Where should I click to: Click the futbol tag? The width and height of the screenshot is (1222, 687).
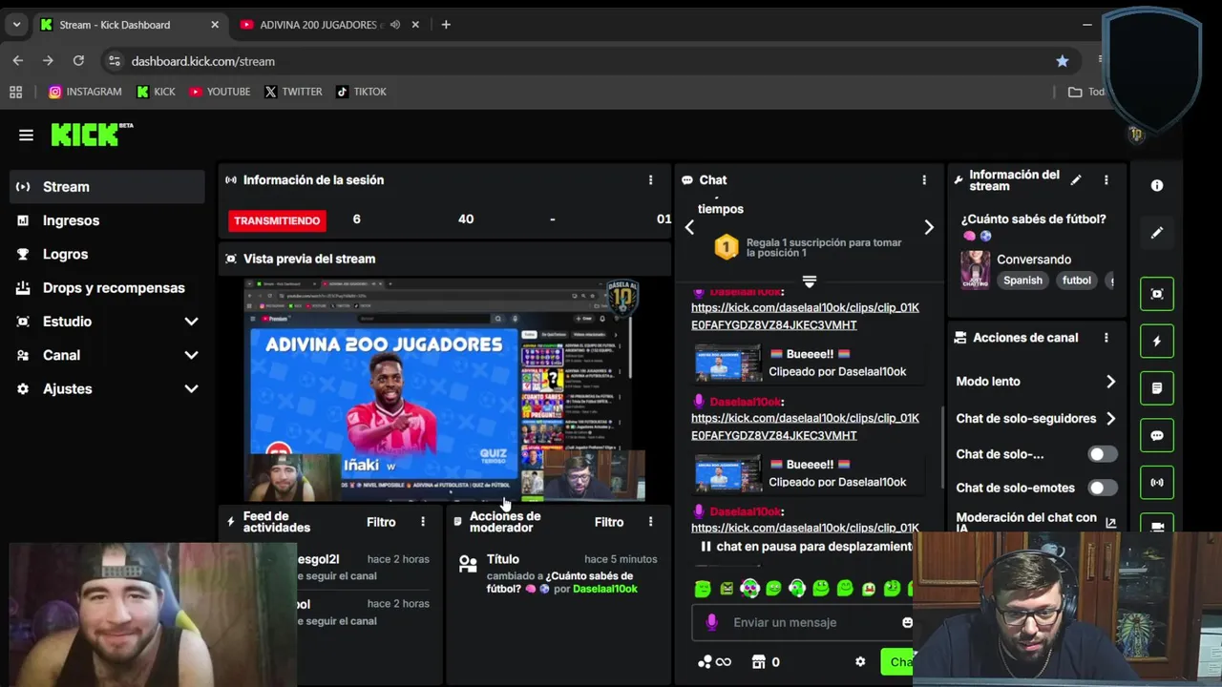[x=1076, y=281]
